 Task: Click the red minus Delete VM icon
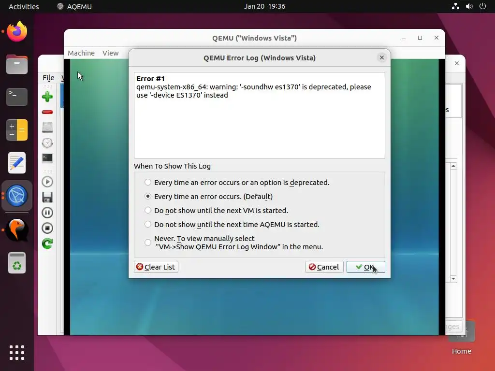tap(47, 112)
